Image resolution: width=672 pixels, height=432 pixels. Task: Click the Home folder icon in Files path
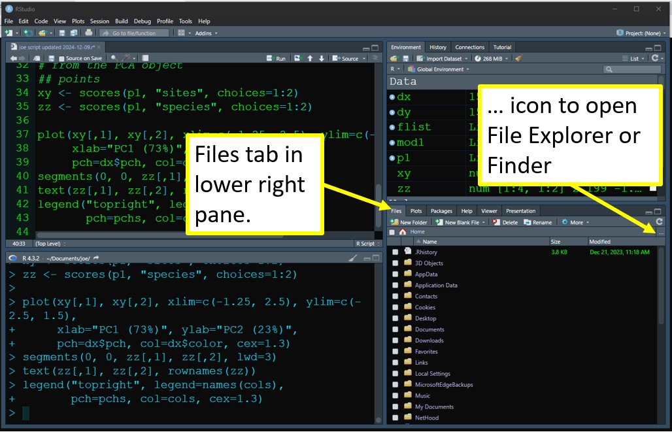click(402, 232)
